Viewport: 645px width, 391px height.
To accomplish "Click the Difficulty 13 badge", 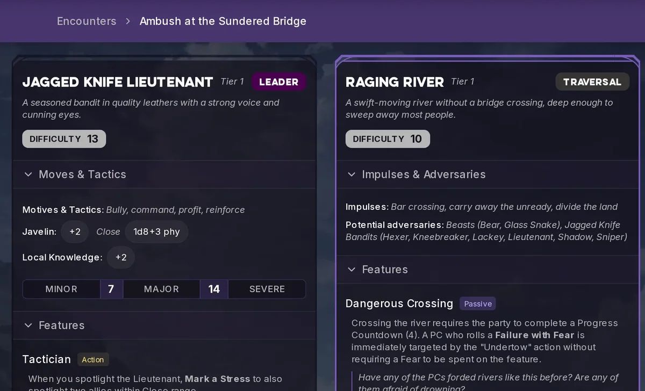I will [64, 139].
